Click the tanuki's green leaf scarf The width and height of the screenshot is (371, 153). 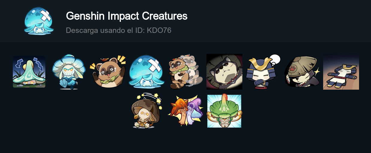107,81
